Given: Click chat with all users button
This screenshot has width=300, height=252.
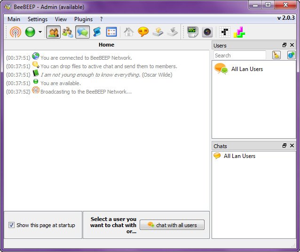Looking at the screenshot, I should point(172,225).
